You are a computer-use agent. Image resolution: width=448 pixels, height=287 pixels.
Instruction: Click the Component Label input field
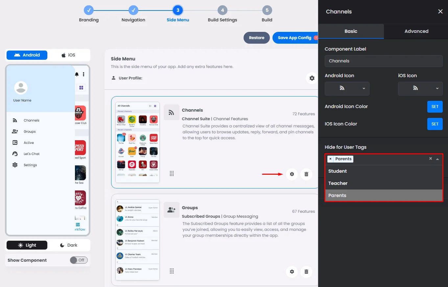[x=384, y=61]
